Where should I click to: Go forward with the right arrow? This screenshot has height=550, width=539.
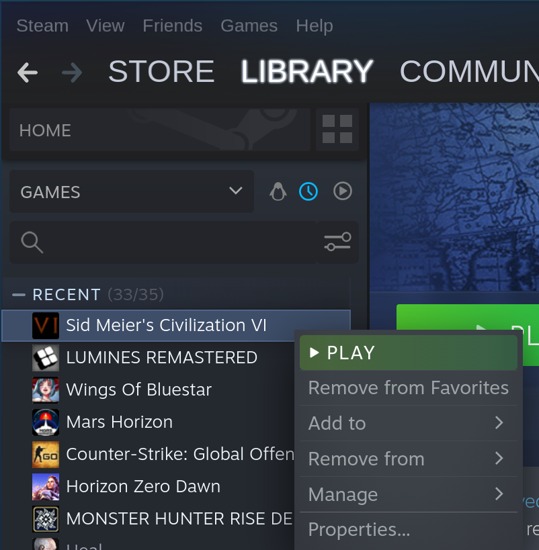pyautogui.click(x=72, y=73)
